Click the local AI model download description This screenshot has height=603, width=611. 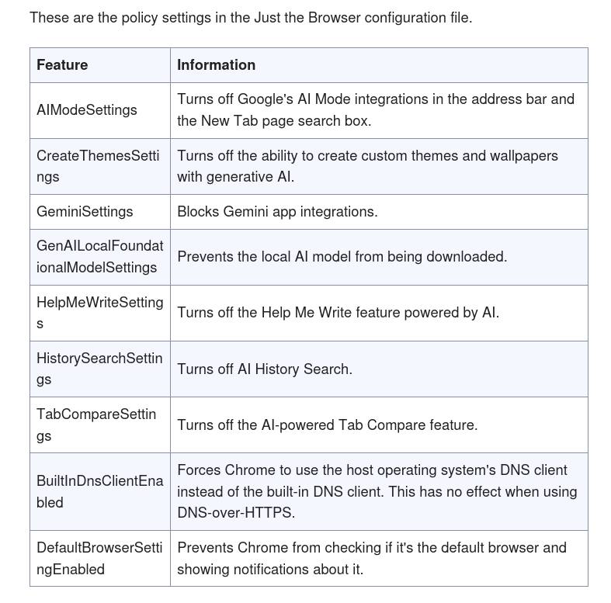[x=342, y=257]
